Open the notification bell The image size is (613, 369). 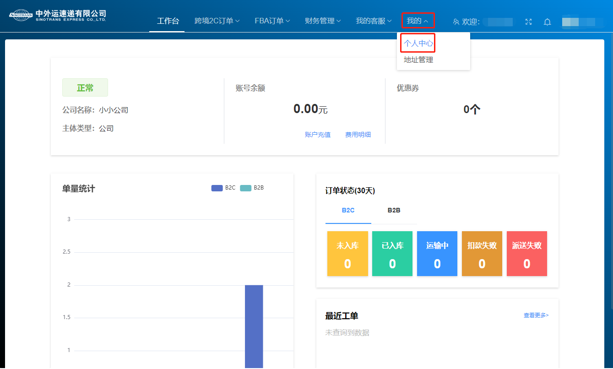tap(547, 22)
